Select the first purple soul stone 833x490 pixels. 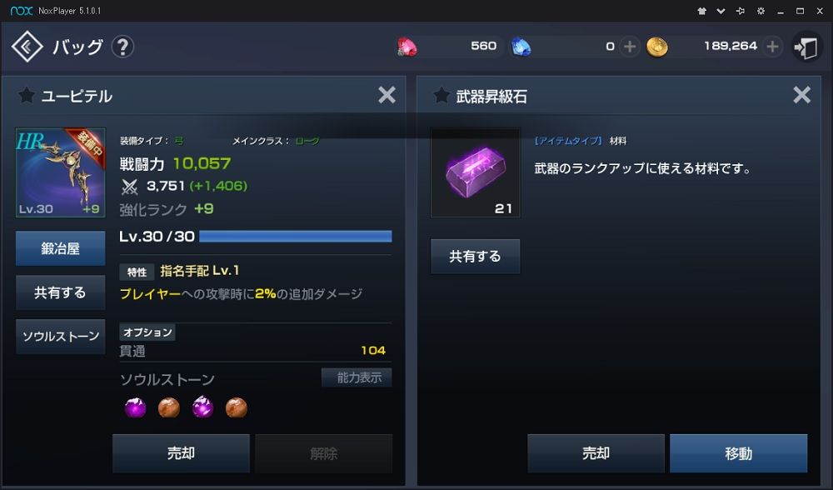point(135,407)
